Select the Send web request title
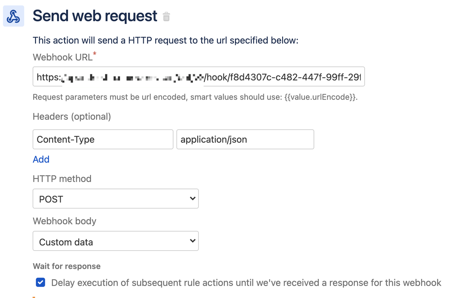 point(95,16)
